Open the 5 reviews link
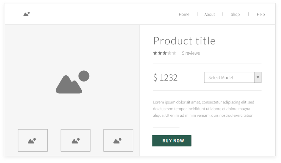281x163 pixels. 191,53
